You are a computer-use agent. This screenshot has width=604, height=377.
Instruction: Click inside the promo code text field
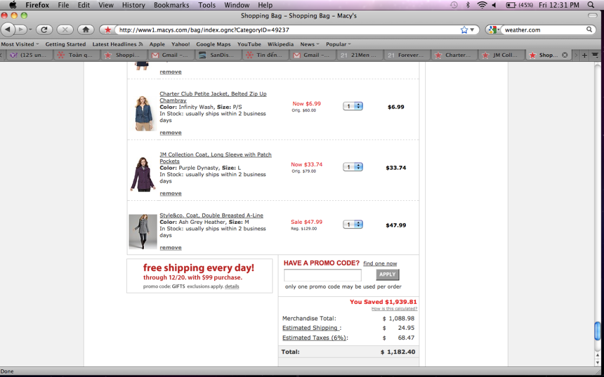[322, 275]
